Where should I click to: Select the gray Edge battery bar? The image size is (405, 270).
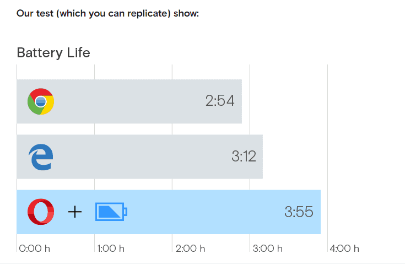coord(140,156)
